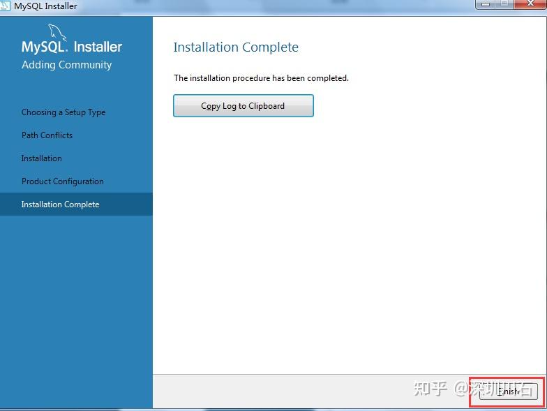Click the MySQL Installer sidebar heading text
The image size is (547, 411).
72,47
